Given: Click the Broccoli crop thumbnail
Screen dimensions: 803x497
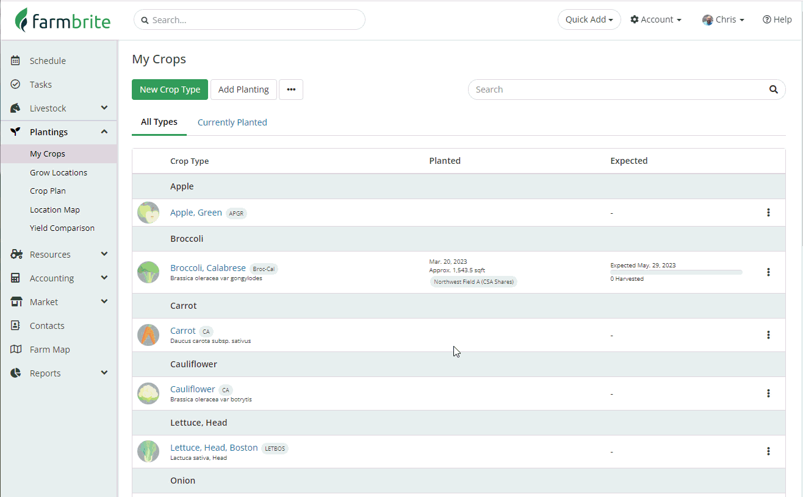Looking at the screenshot, I should (148, 272).
